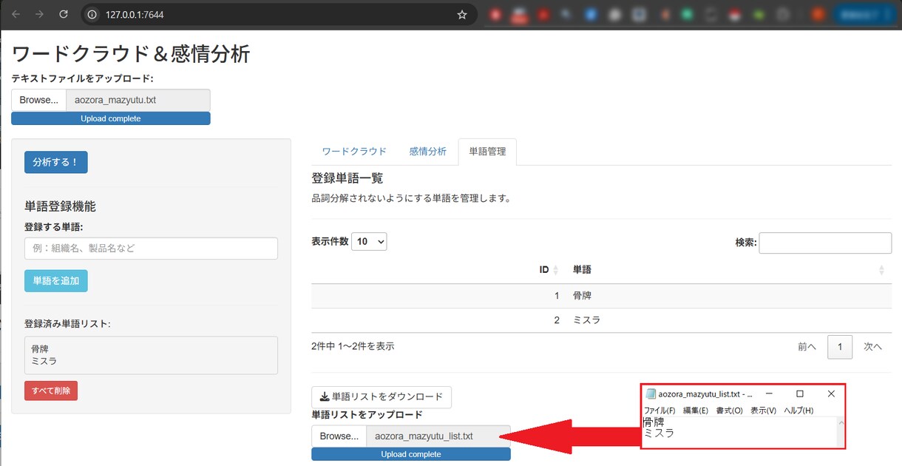Click the 登録する単語 input field
Image resolution: width=902 pixels, height=466 pixels.
click(x=151, y=249)
